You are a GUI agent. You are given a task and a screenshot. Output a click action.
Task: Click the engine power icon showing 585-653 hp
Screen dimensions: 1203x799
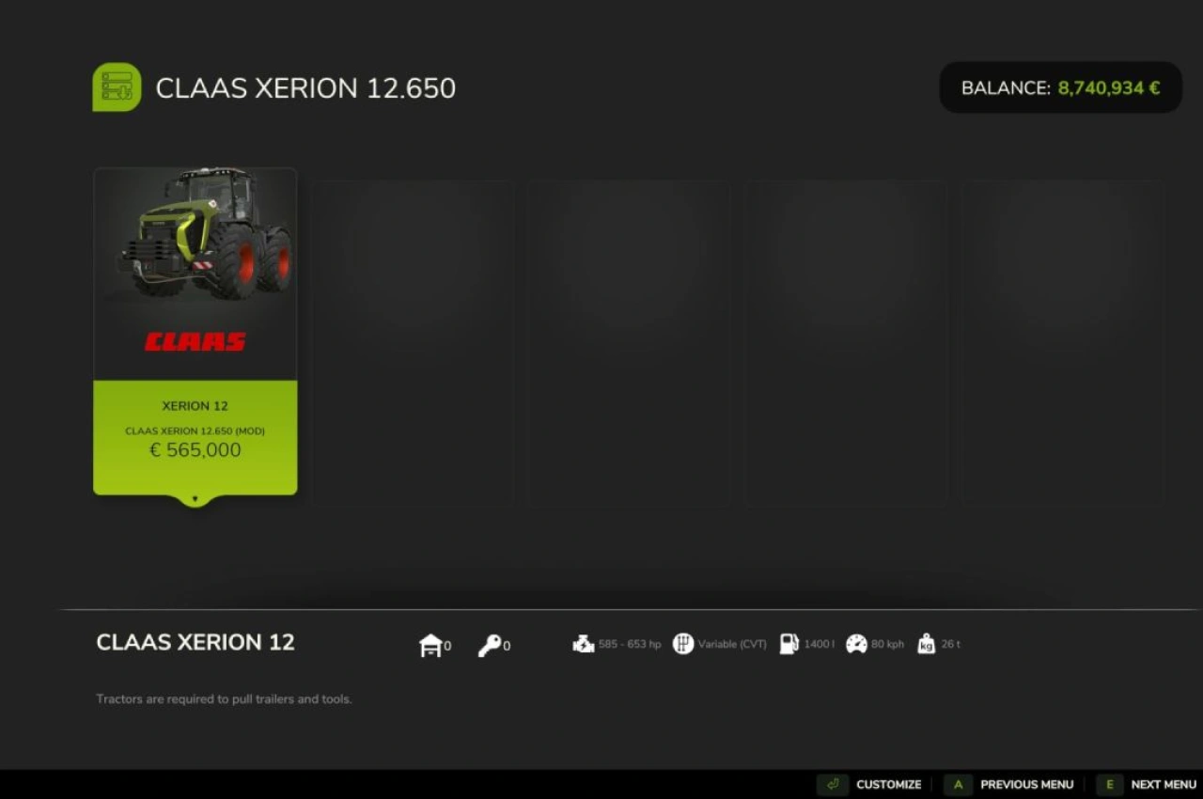tap(585, 643)
